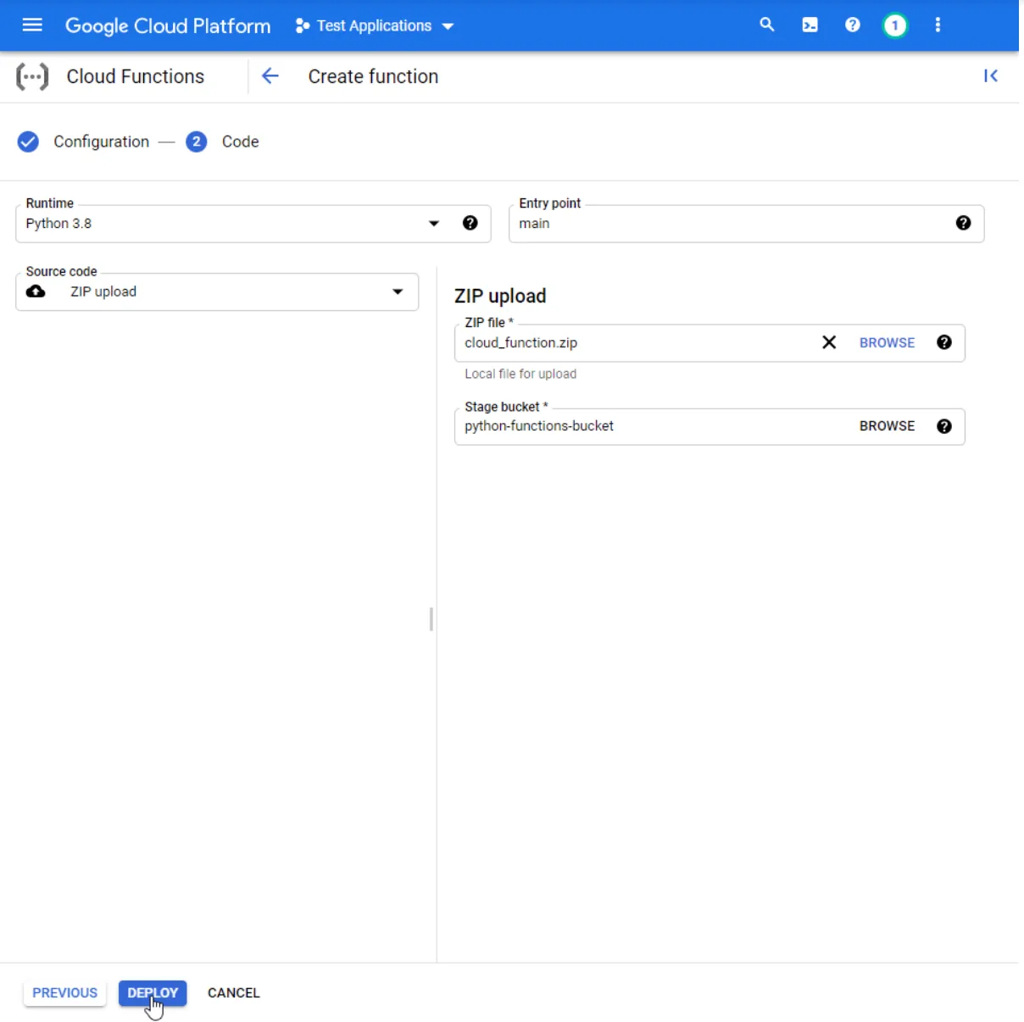Browse for a ZIP file

[887, 342]
